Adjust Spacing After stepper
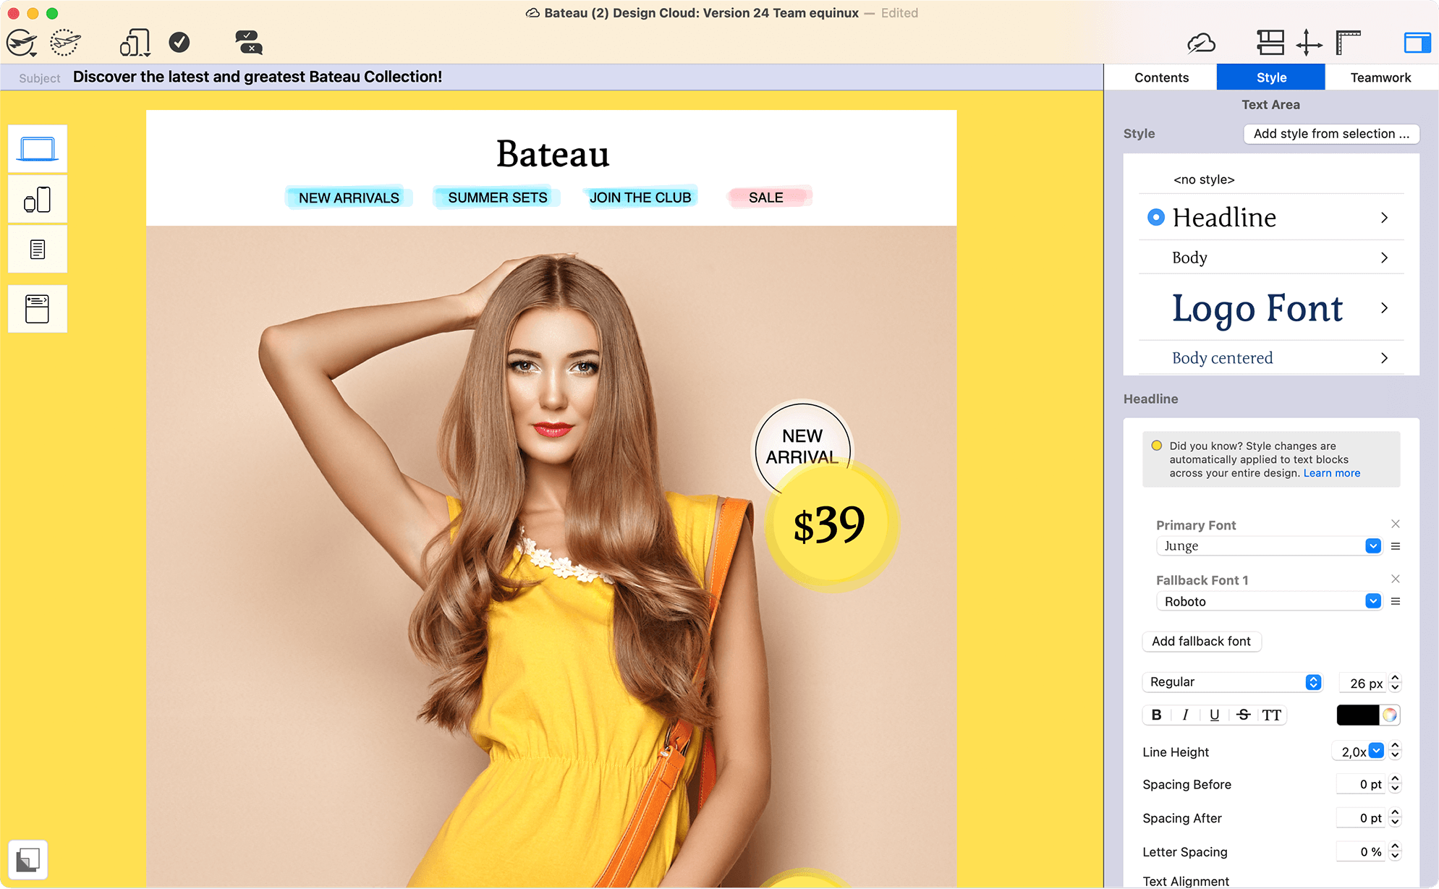 pos(1396,817)
